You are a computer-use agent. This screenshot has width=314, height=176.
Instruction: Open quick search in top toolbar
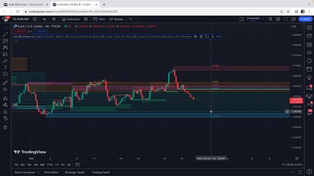coord(270,19)
